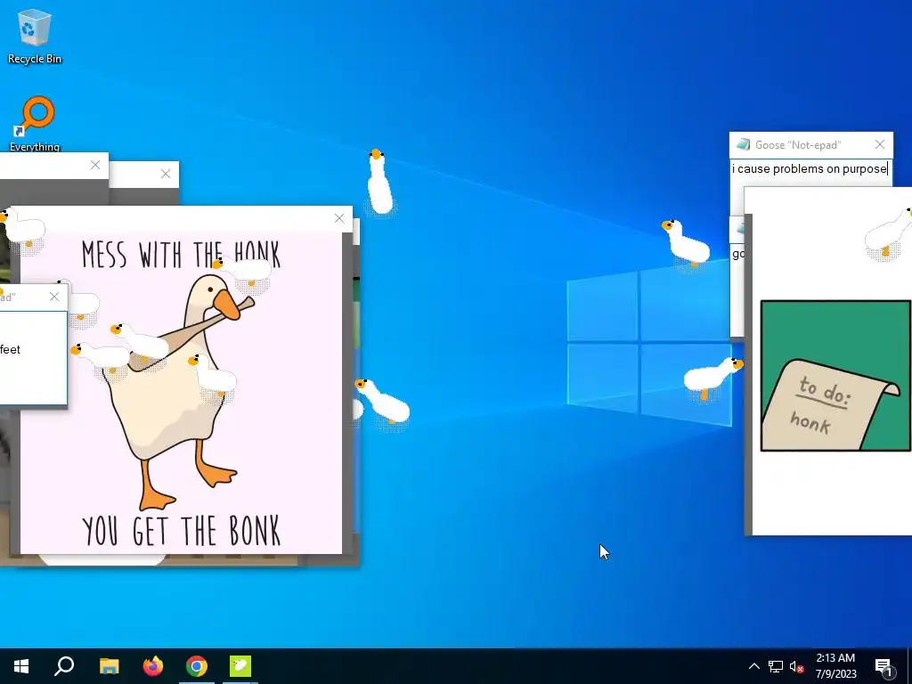This screenshot has width=912, height=684.
Task: Click the Mess With The Honk goose image
Action: (x=181, y=393)
